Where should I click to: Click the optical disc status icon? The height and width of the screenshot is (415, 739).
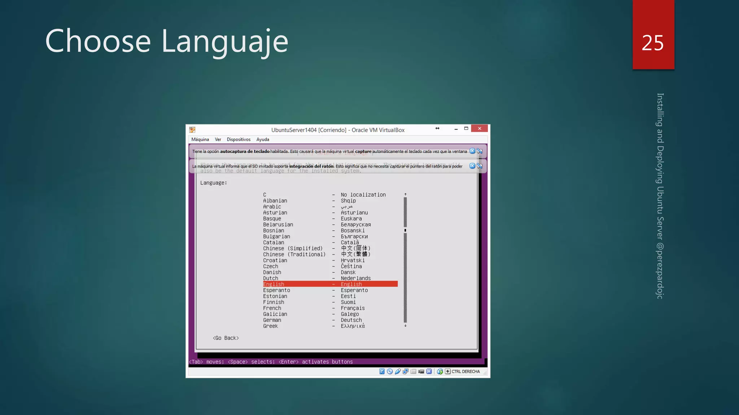pyautogui.click(x=390, y=371)
